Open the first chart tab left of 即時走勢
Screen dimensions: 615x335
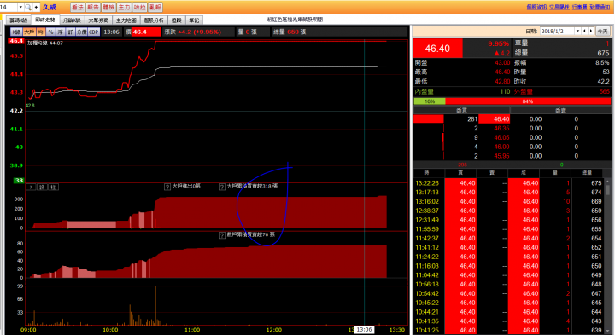[x=19, y=20]
